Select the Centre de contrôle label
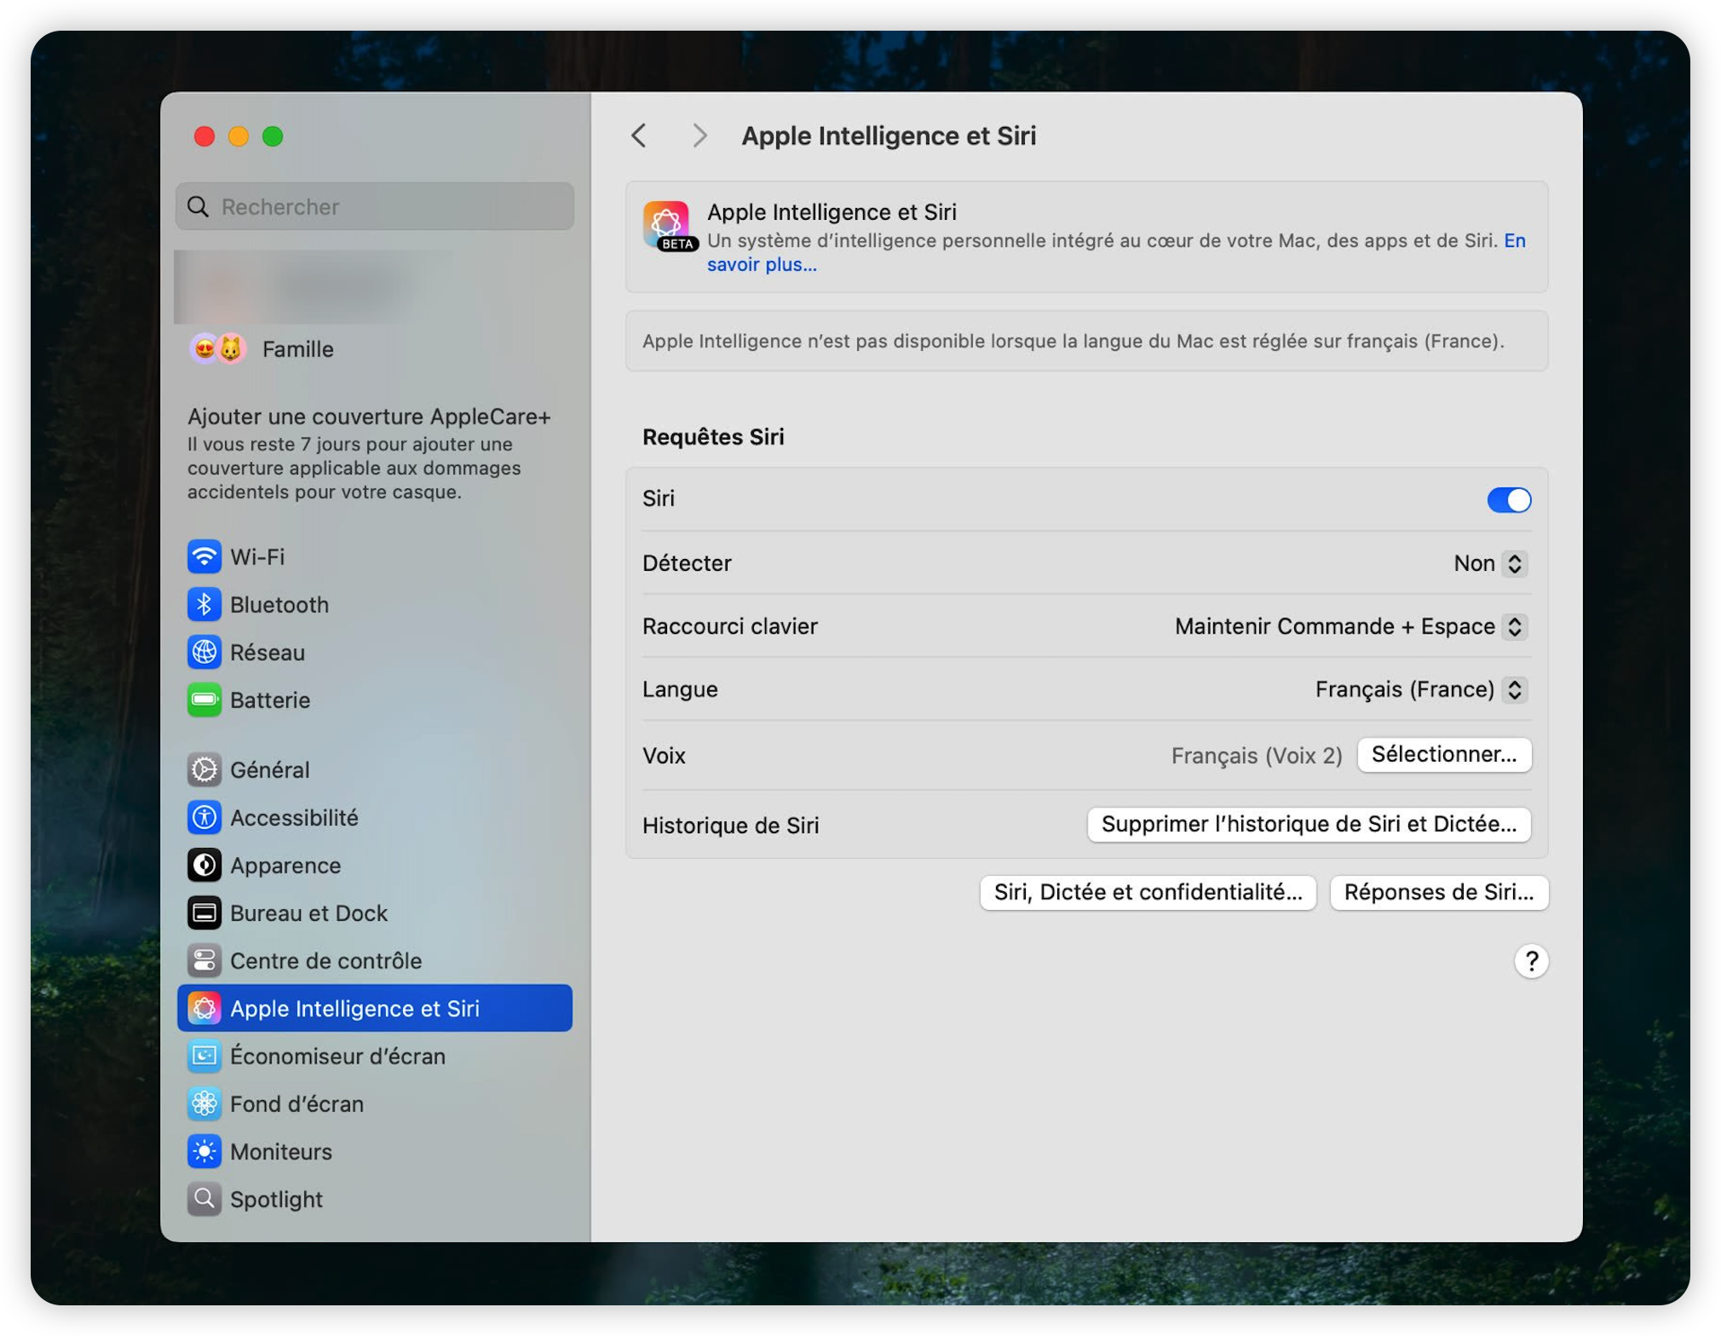 (325, 961)
